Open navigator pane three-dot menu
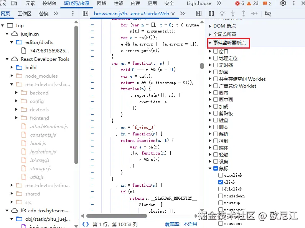 coord(73,13)
